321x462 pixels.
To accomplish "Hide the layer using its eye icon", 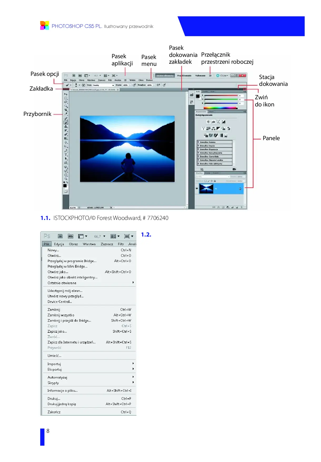I will [x=197, y=189].
